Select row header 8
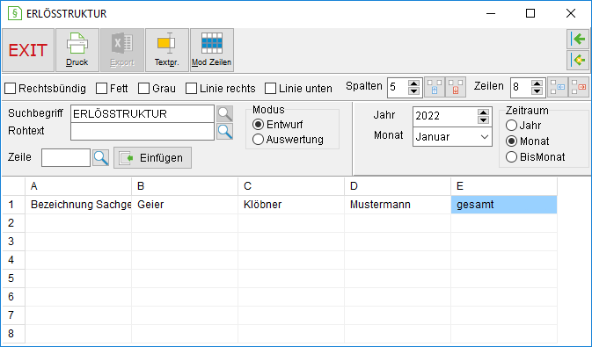The image size is (592, 347). click(13, 334)
